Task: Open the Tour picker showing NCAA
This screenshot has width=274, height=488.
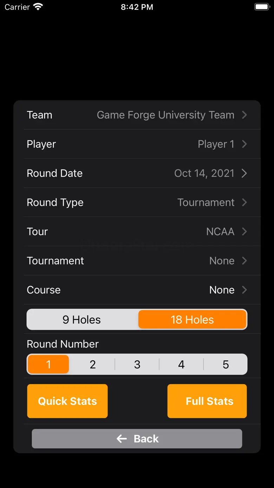Action: click(x=137, y=232)
